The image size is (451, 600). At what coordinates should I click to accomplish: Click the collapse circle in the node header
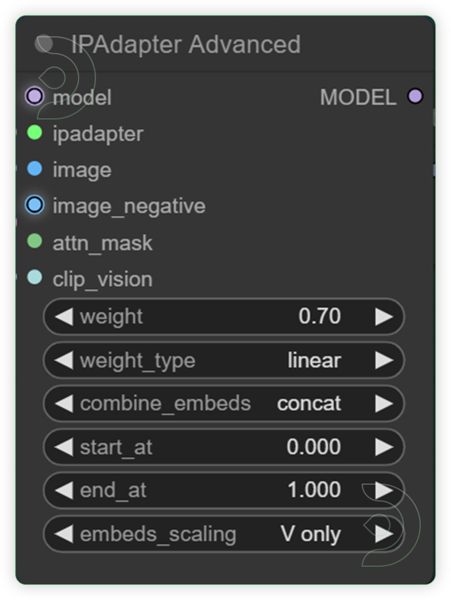[45, 43]
